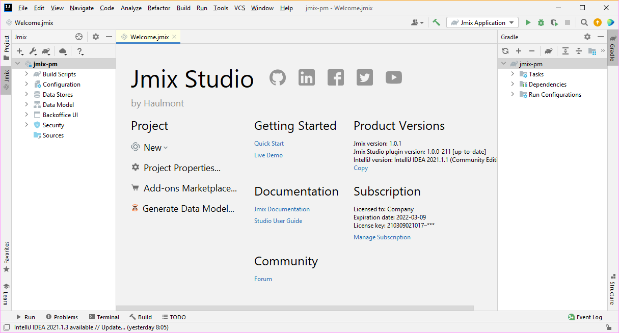Image resolution: width=619 pixels, height=333 pixels.
Task: Click the Run with Coverage icon
Action: [x=554, y=22]
